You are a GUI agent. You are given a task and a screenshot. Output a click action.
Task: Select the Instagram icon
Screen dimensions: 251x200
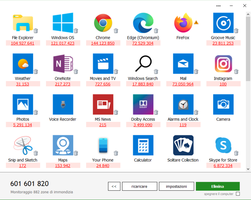pyautogui.click(x=223, y=64)
